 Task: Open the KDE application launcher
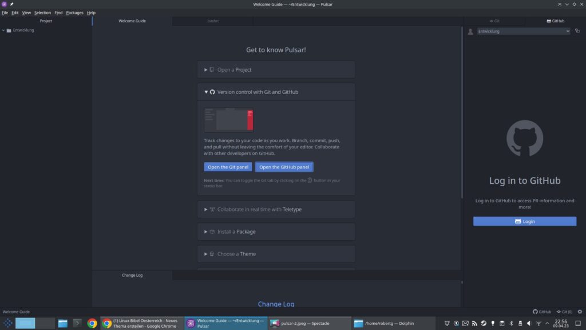(7, 323)
